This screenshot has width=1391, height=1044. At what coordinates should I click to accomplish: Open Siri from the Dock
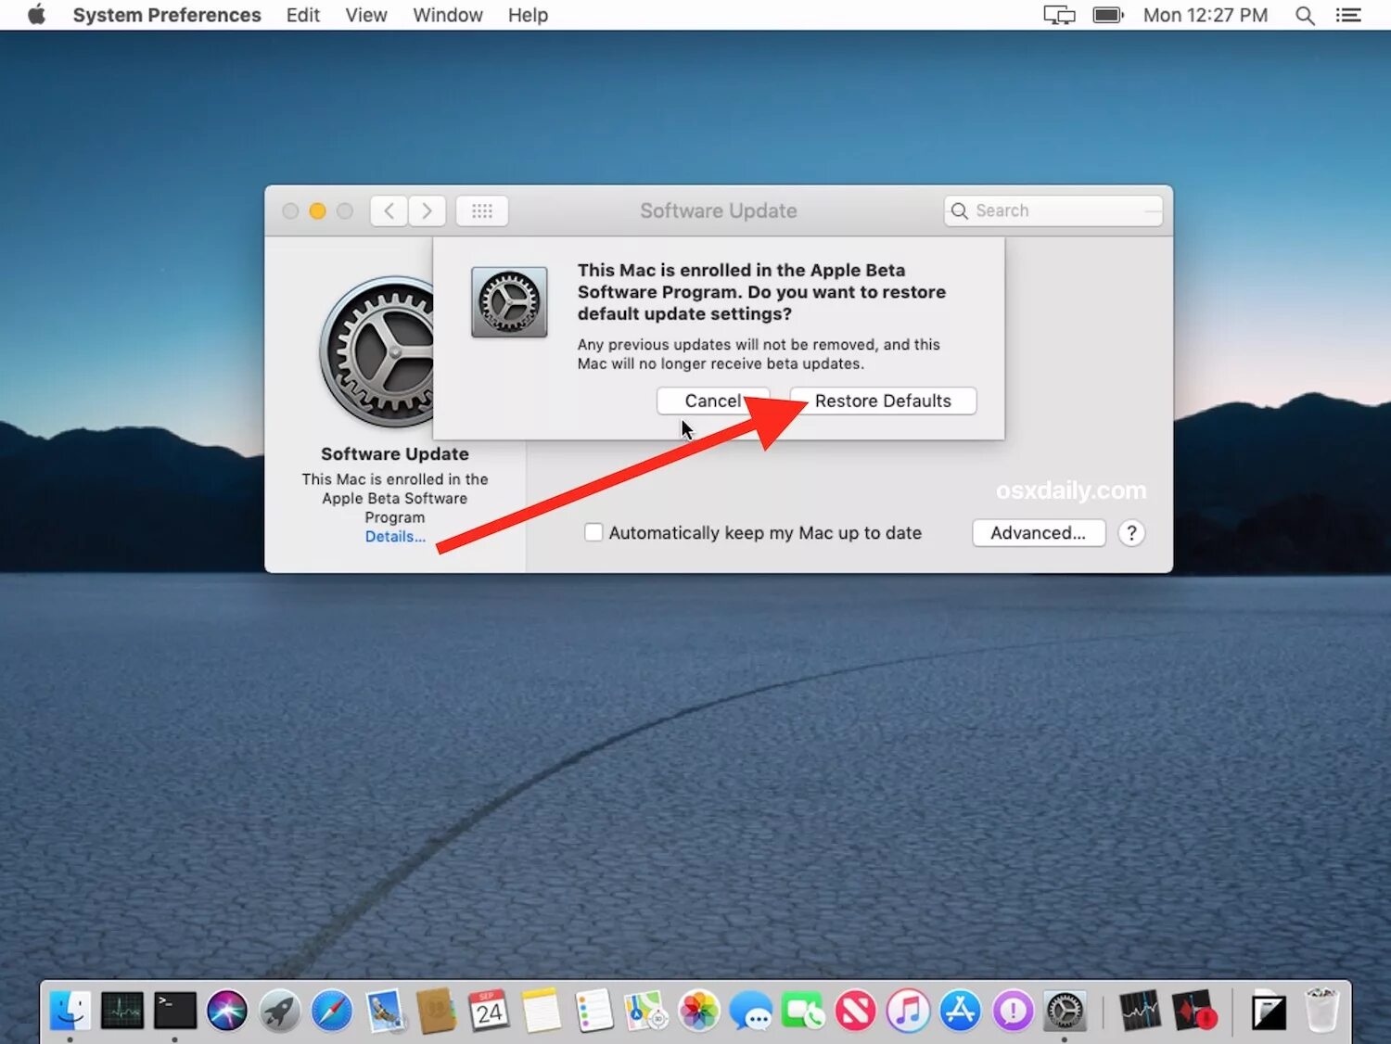pyautogui.click(x=227, y=1010)
